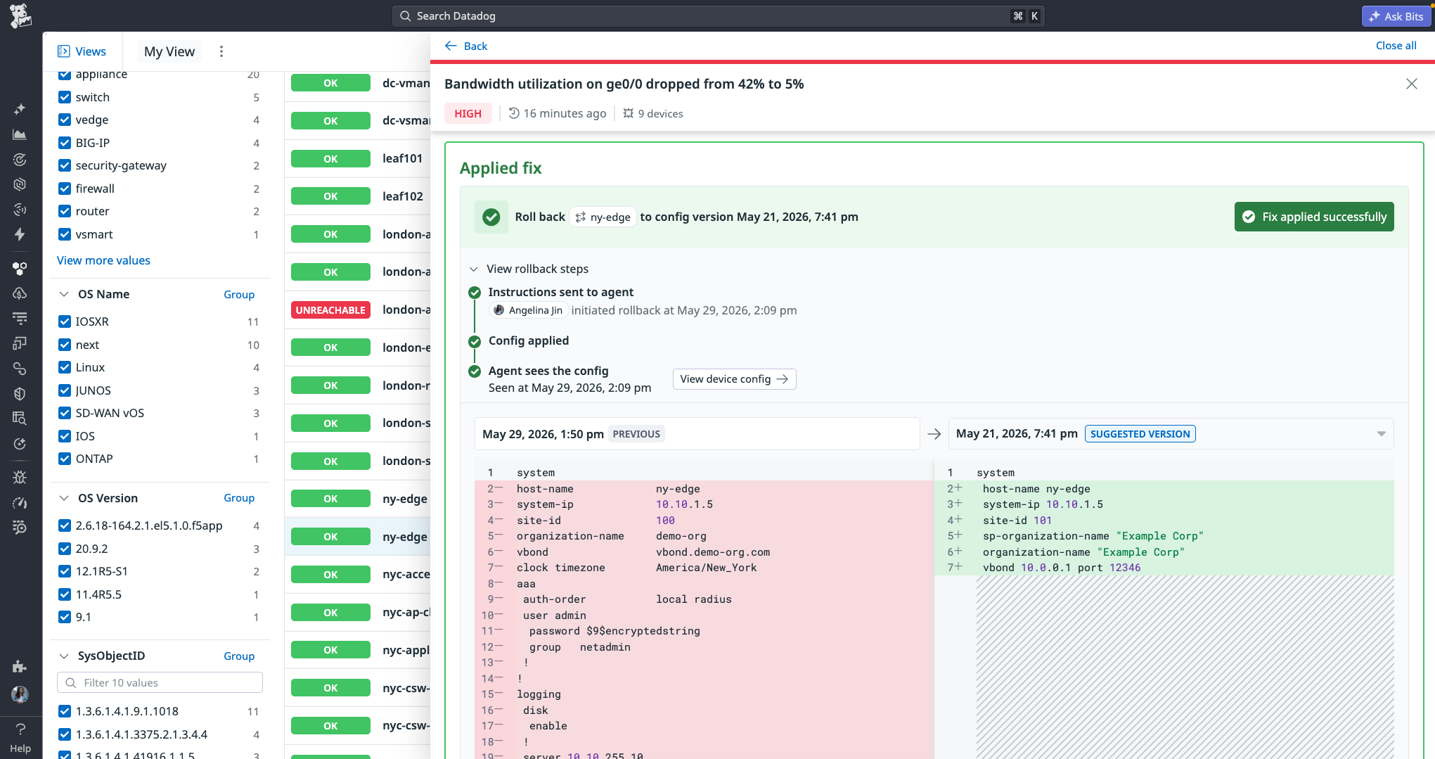
Task: Click the link chain icon in sidebar
Action: (20, 369)
